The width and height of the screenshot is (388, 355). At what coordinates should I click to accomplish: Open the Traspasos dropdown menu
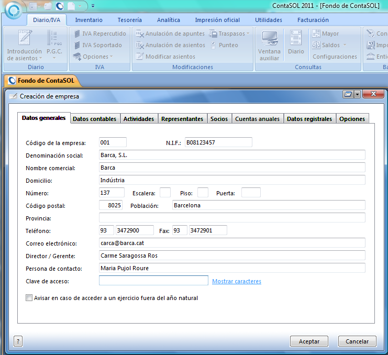pos(229,34)
